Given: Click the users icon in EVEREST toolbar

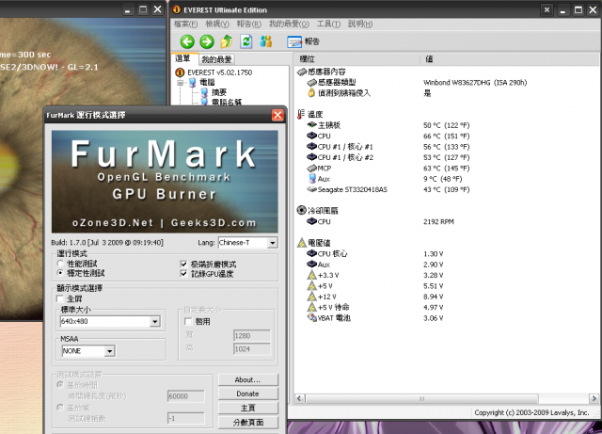Looking at the screenshot, I should (x=265, y=41).
